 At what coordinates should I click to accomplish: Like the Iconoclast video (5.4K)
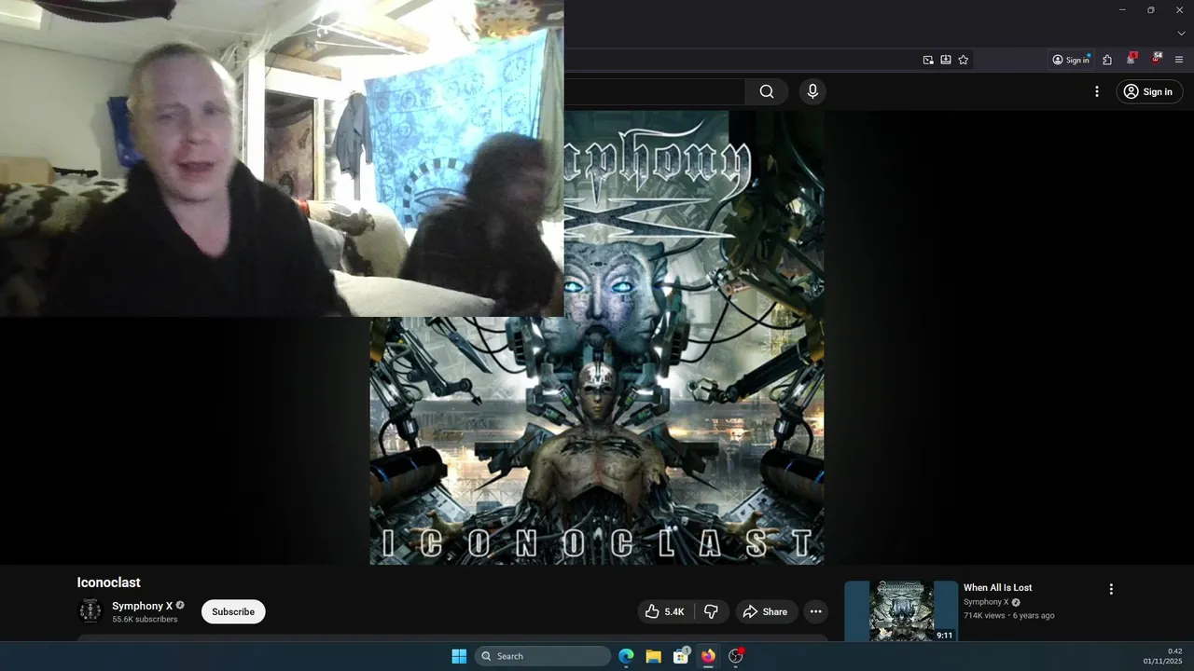click(665, 611)
